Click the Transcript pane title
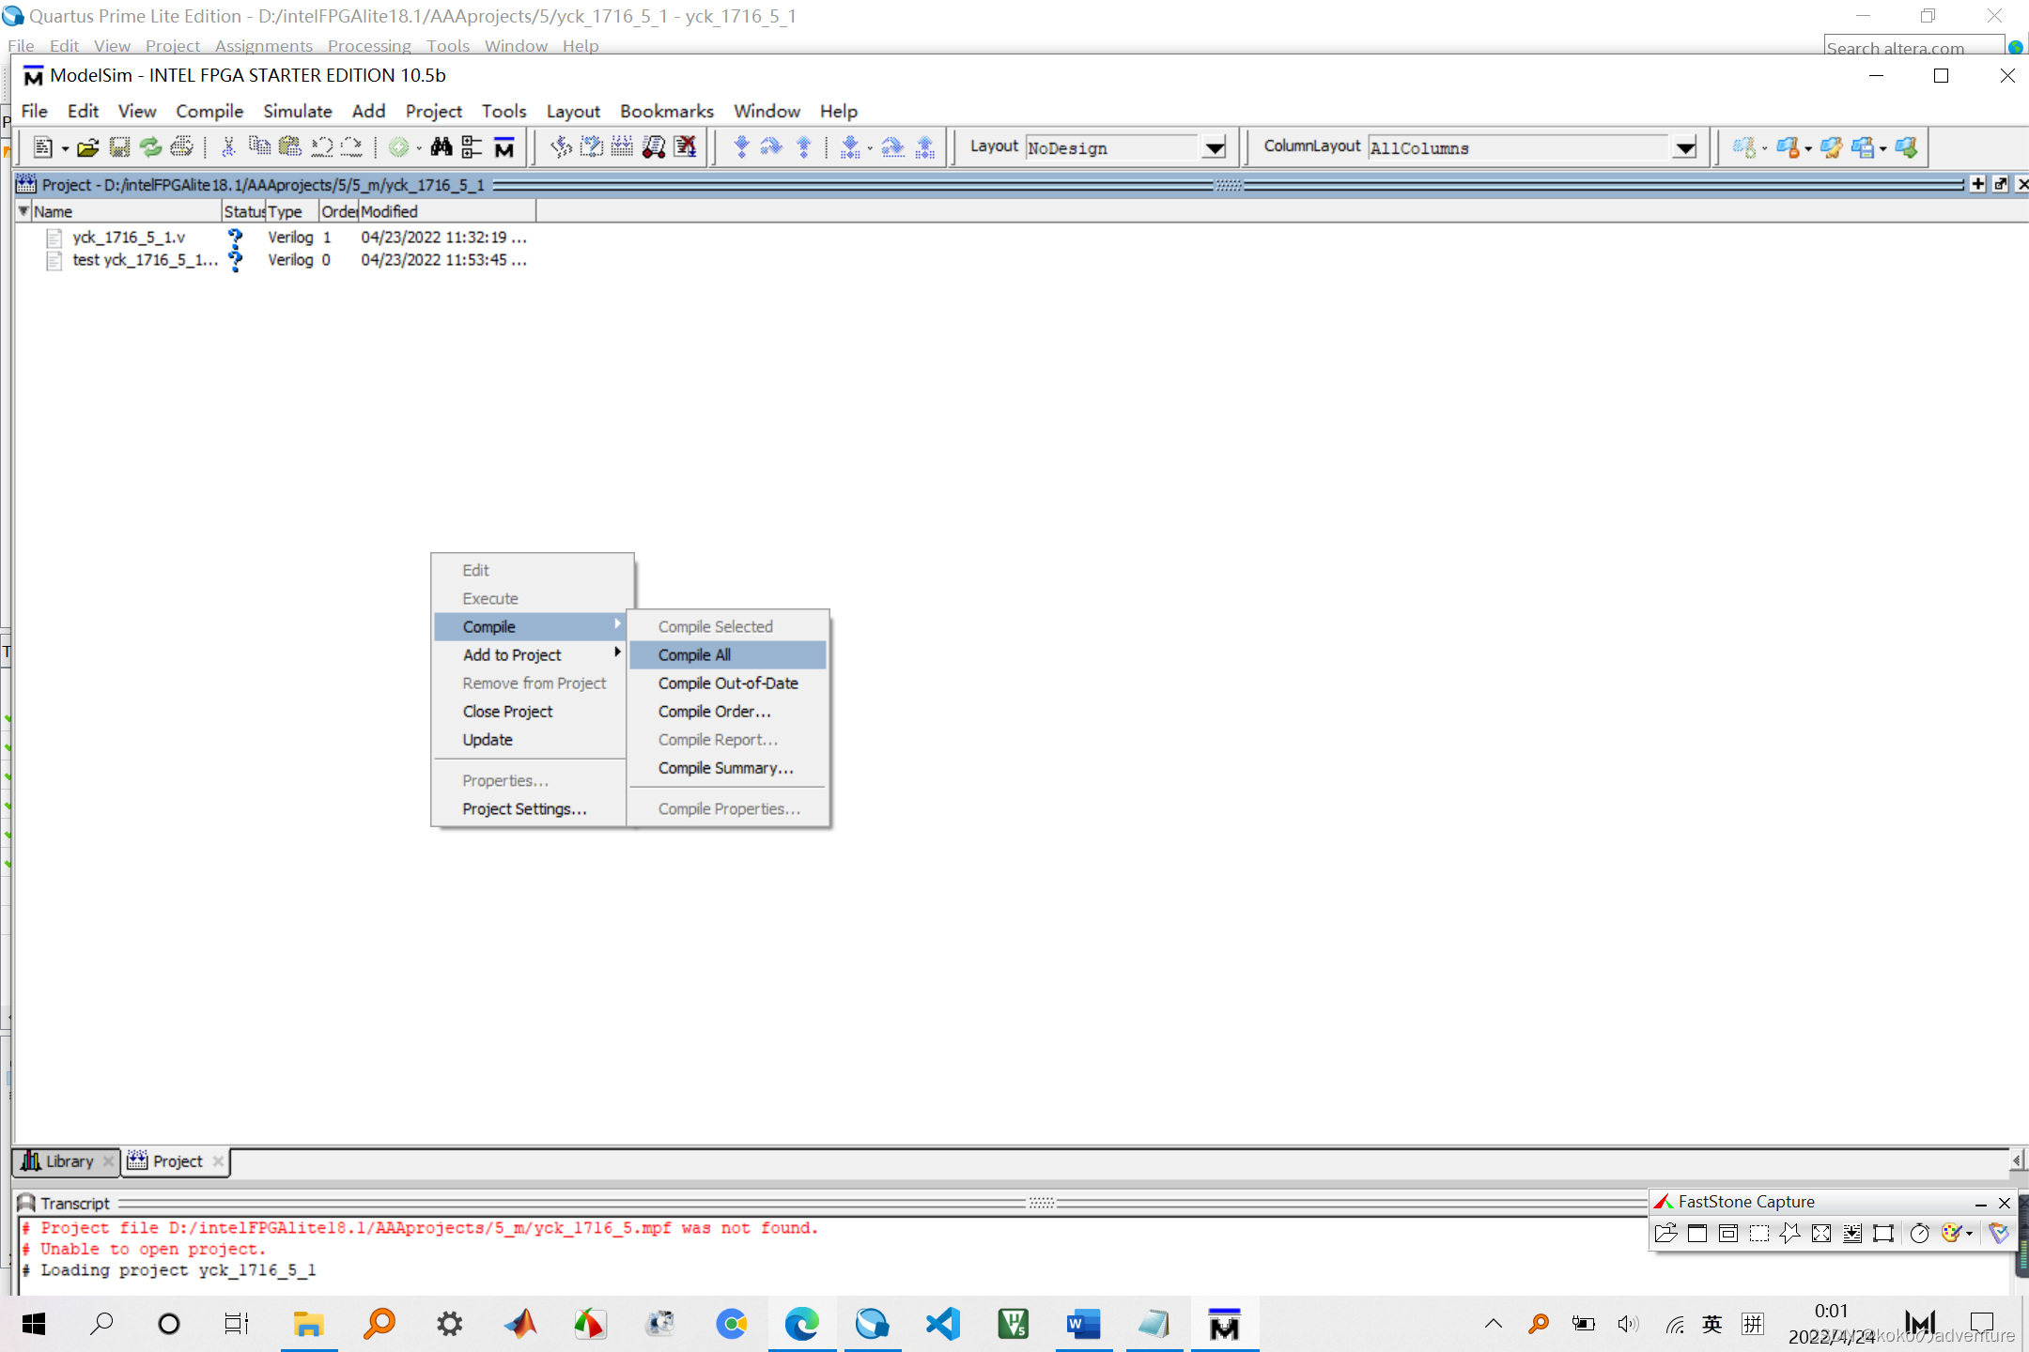The width and height of the screenshot is (2029, 1352). point(75,1203)
